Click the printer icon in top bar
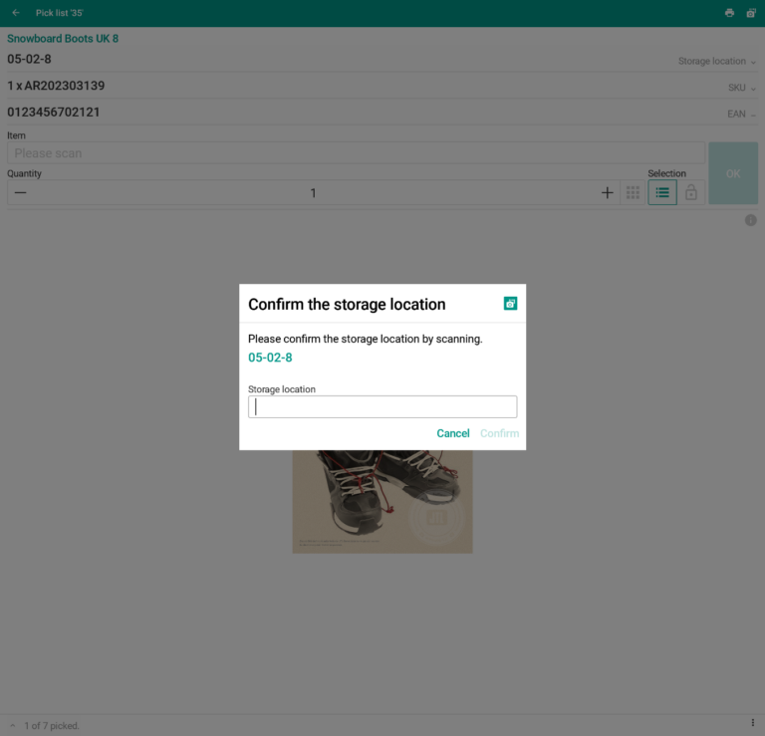Image resolution: width=765 pixels, height=736 pixels. pyautogui.click(x=729, y=13)
